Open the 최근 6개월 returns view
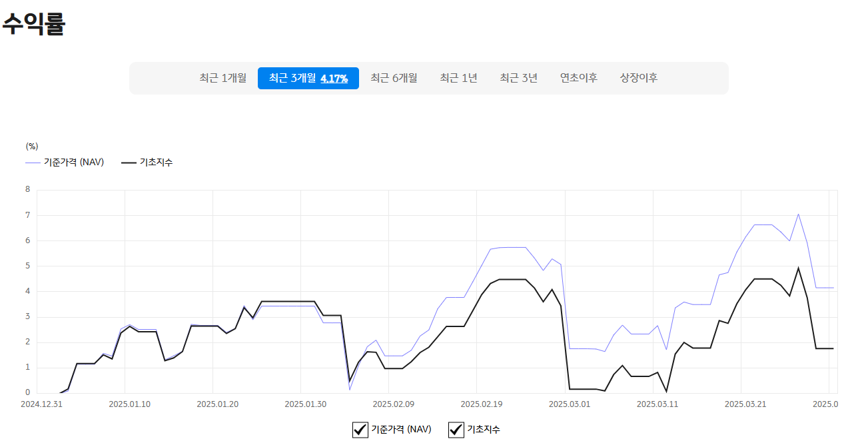This screenshot has width=854, height=441. [x=394, y=77]
